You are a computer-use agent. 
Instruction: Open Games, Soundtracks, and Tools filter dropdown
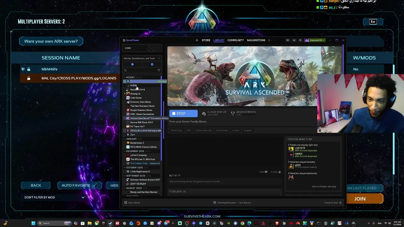142,58
